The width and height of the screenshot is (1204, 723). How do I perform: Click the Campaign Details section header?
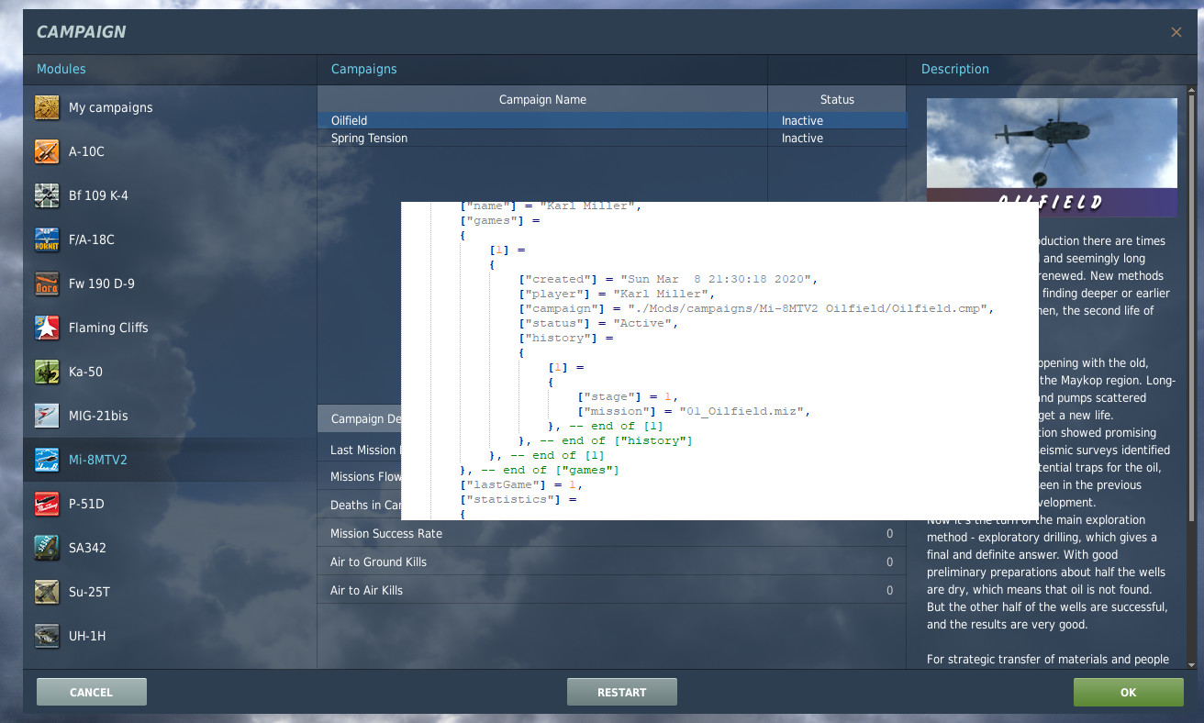pyautogui.click(x=359, y=418)
